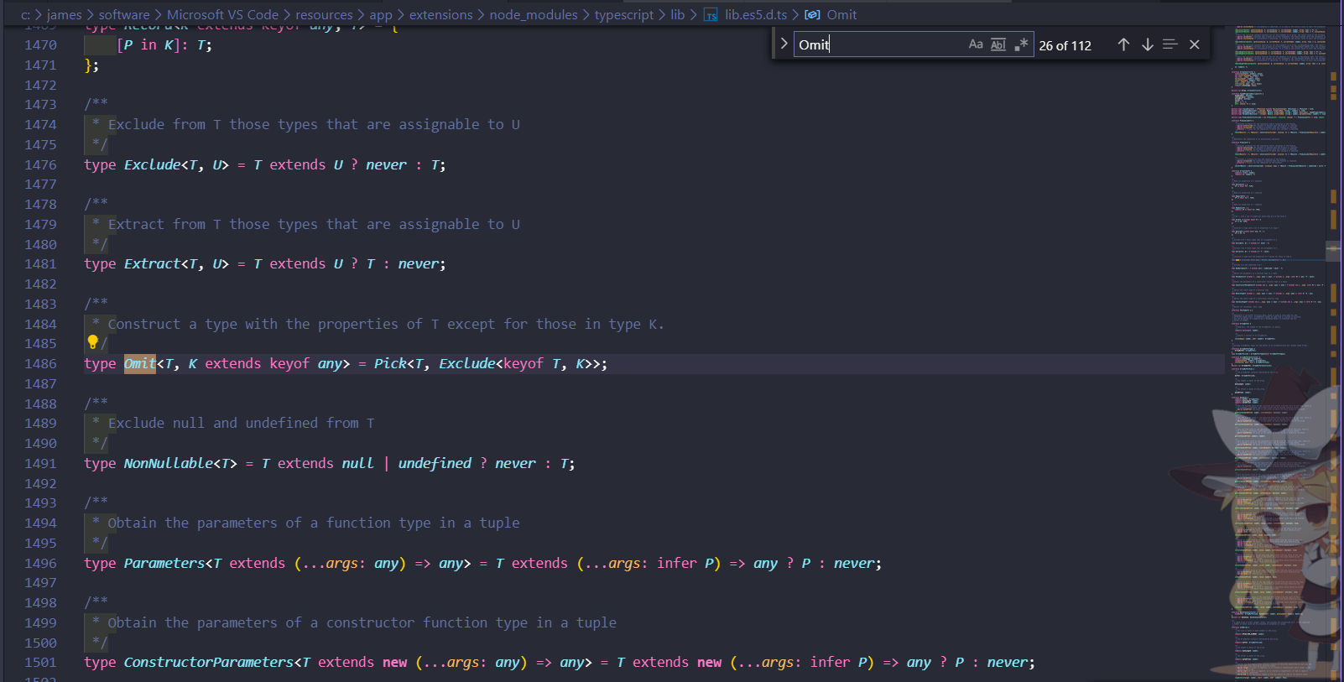Open the 'node_modules' breadcrumb folder

coord(534,14)
